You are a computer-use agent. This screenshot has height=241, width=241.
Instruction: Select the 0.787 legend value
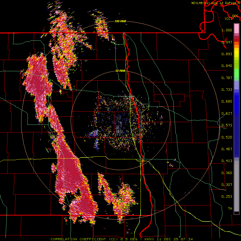pyautogui.click(x=227, y=78)
